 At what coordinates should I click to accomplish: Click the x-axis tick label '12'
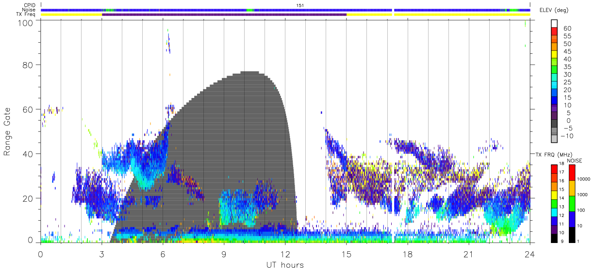click(x=285, y=254)
